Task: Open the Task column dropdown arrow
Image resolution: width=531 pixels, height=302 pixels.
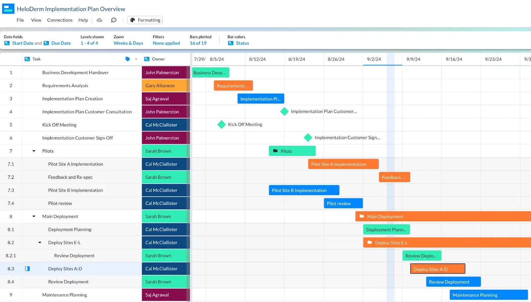Action: pos(136,59)
